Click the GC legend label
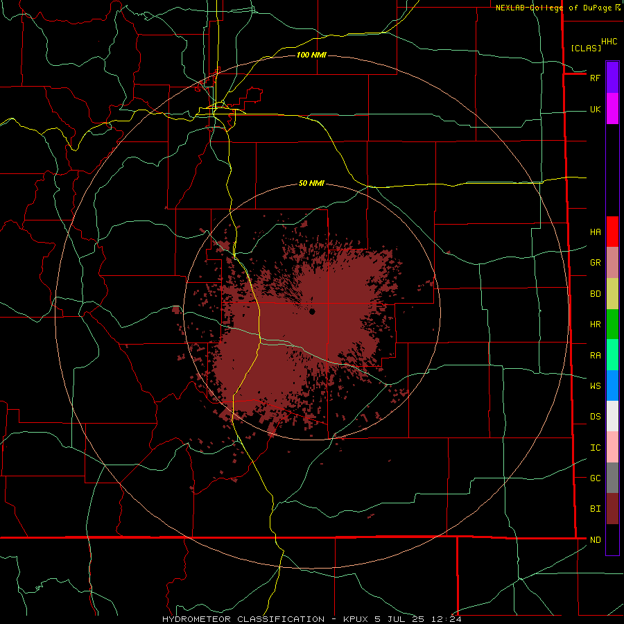This screenshot has width=624, height=624. [x=595, y=478]
